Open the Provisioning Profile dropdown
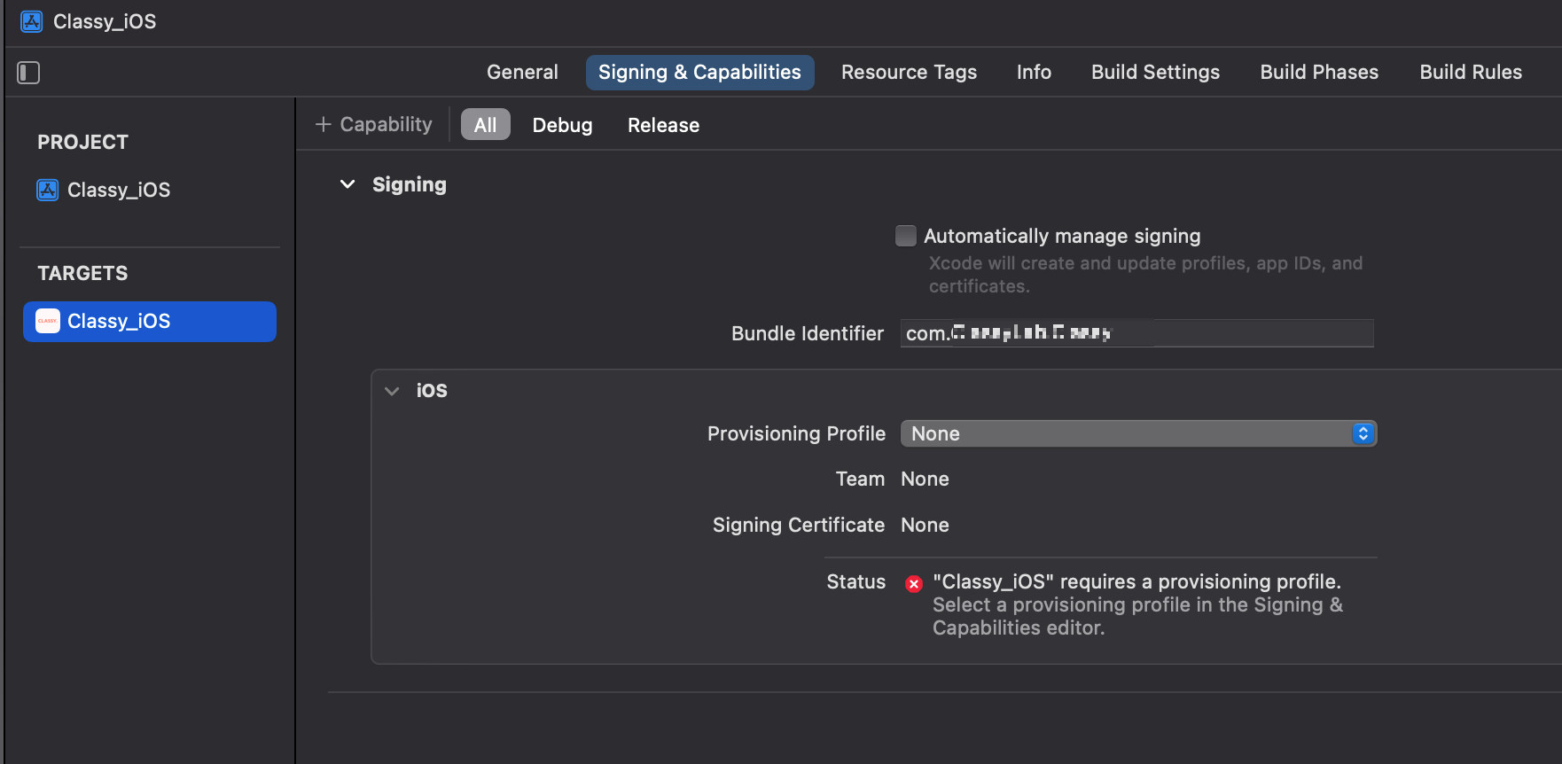Image resolution: width=1562 pixels, height=764 pixels. 1138,433
